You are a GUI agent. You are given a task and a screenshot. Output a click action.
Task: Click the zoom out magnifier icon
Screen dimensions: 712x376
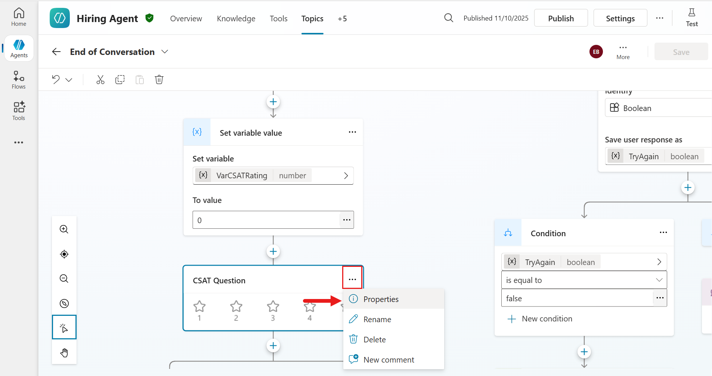[64, 278]
